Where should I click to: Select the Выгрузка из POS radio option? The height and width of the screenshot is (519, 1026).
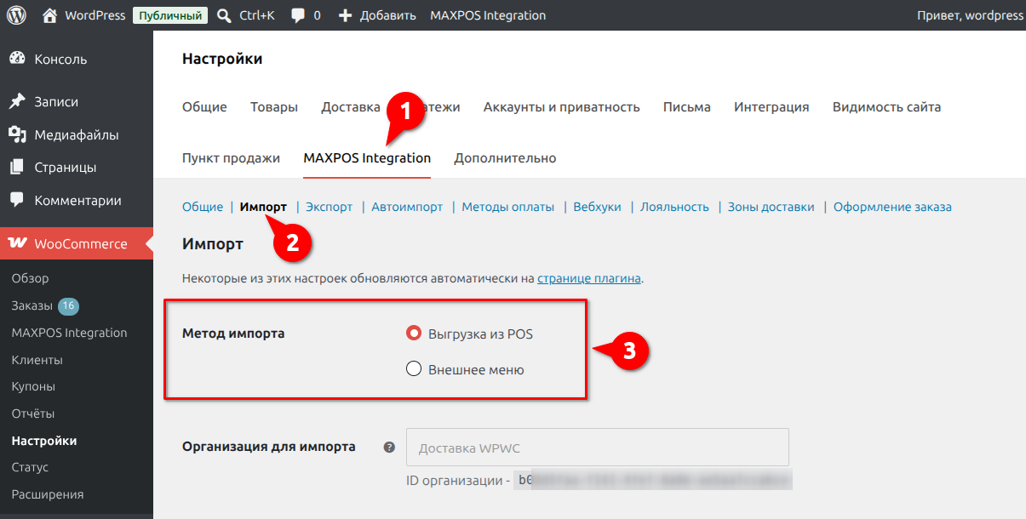pos(415,334)
